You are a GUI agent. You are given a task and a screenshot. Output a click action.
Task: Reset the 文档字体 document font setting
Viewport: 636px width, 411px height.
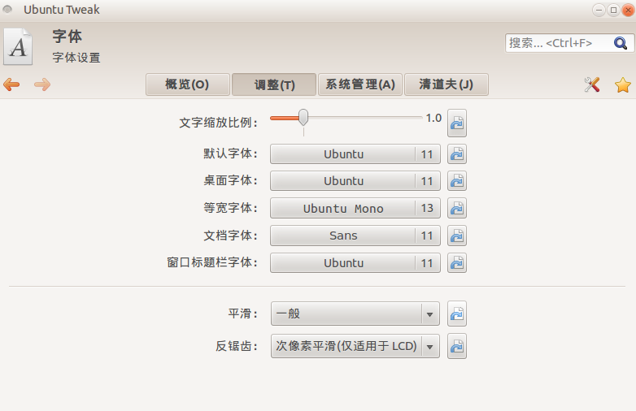(457, 236)
